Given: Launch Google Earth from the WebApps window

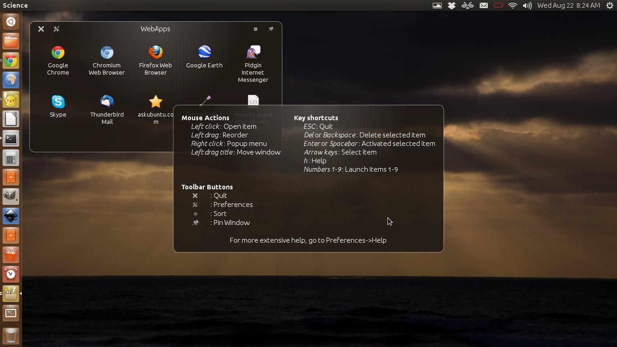Looking at the screenshot, I should click(204, 57).
